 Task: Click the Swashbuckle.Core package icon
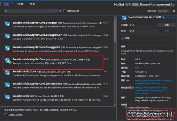7,73
